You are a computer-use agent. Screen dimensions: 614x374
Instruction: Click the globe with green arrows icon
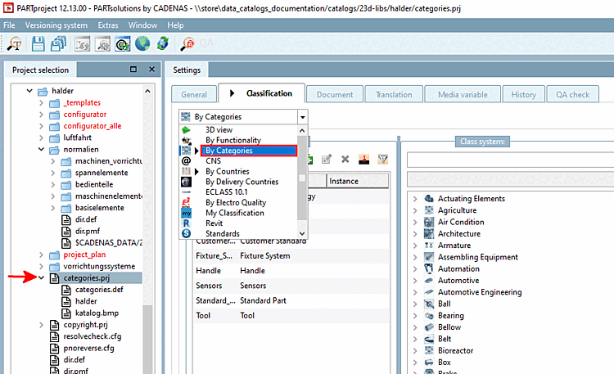point(163,43)
